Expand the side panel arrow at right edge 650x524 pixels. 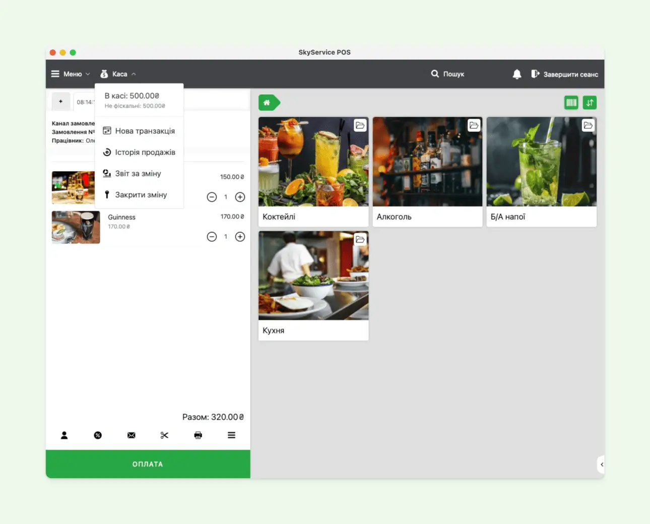coord(601,464)
